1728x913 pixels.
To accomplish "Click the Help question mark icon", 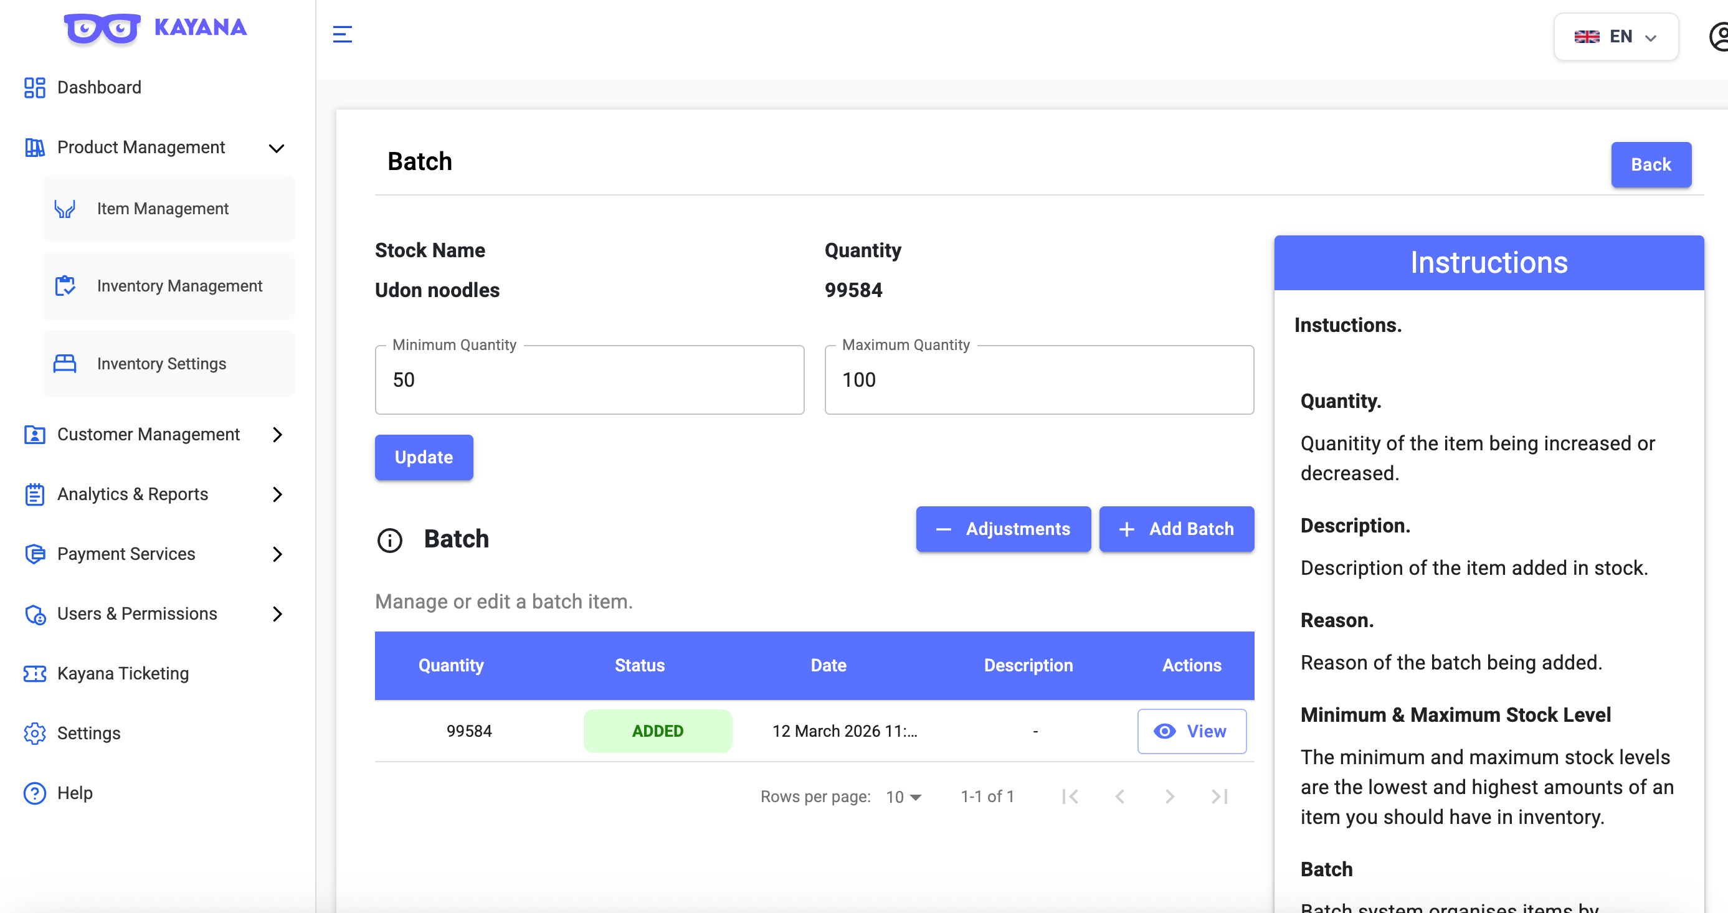I will pyautogui.click(x=35, y=793).
